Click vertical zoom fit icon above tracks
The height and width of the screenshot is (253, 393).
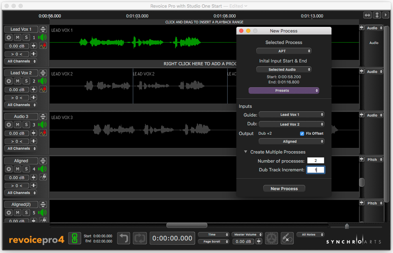377,15
